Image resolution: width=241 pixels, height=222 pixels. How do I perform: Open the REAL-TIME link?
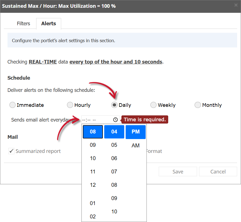click(x=43, y=62)
